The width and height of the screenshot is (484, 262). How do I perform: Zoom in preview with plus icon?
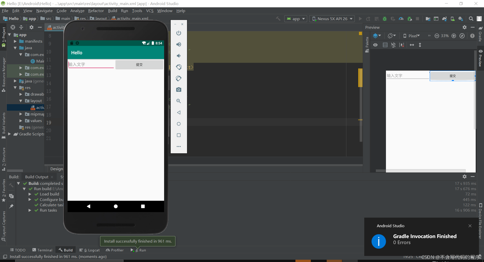454,36
